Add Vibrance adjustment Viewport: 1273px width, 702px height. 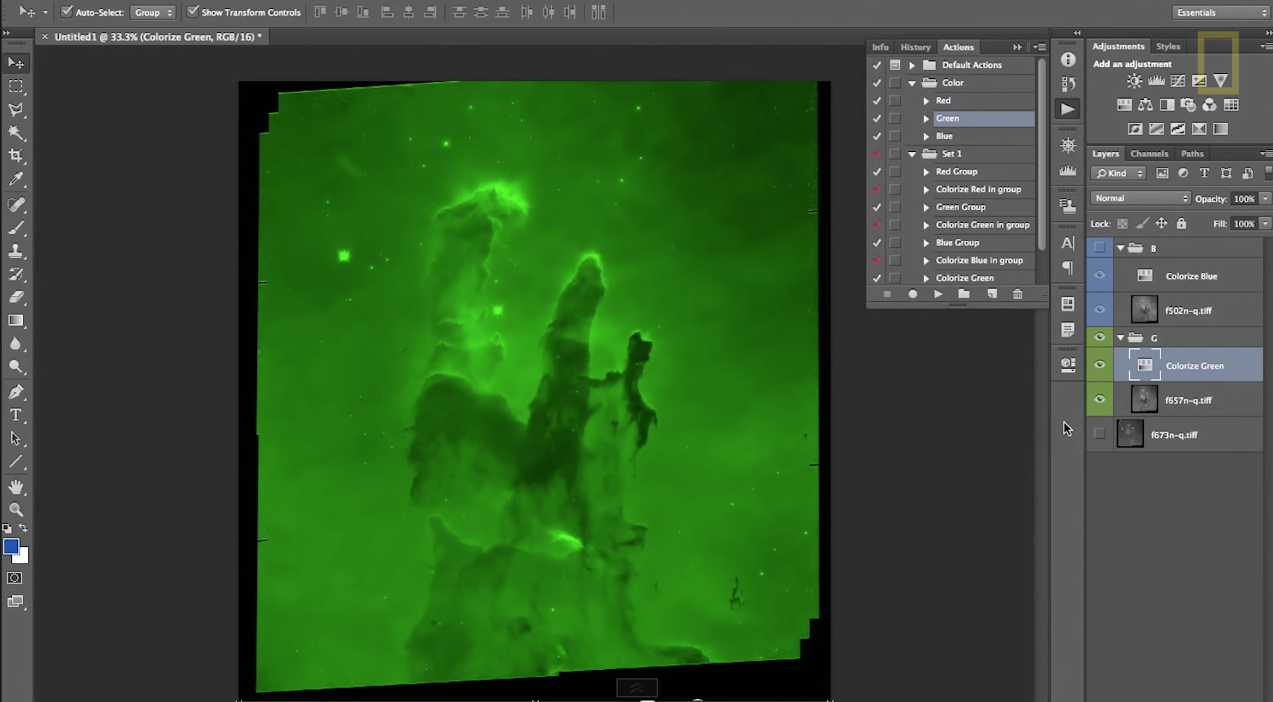tap(1220, 80)
